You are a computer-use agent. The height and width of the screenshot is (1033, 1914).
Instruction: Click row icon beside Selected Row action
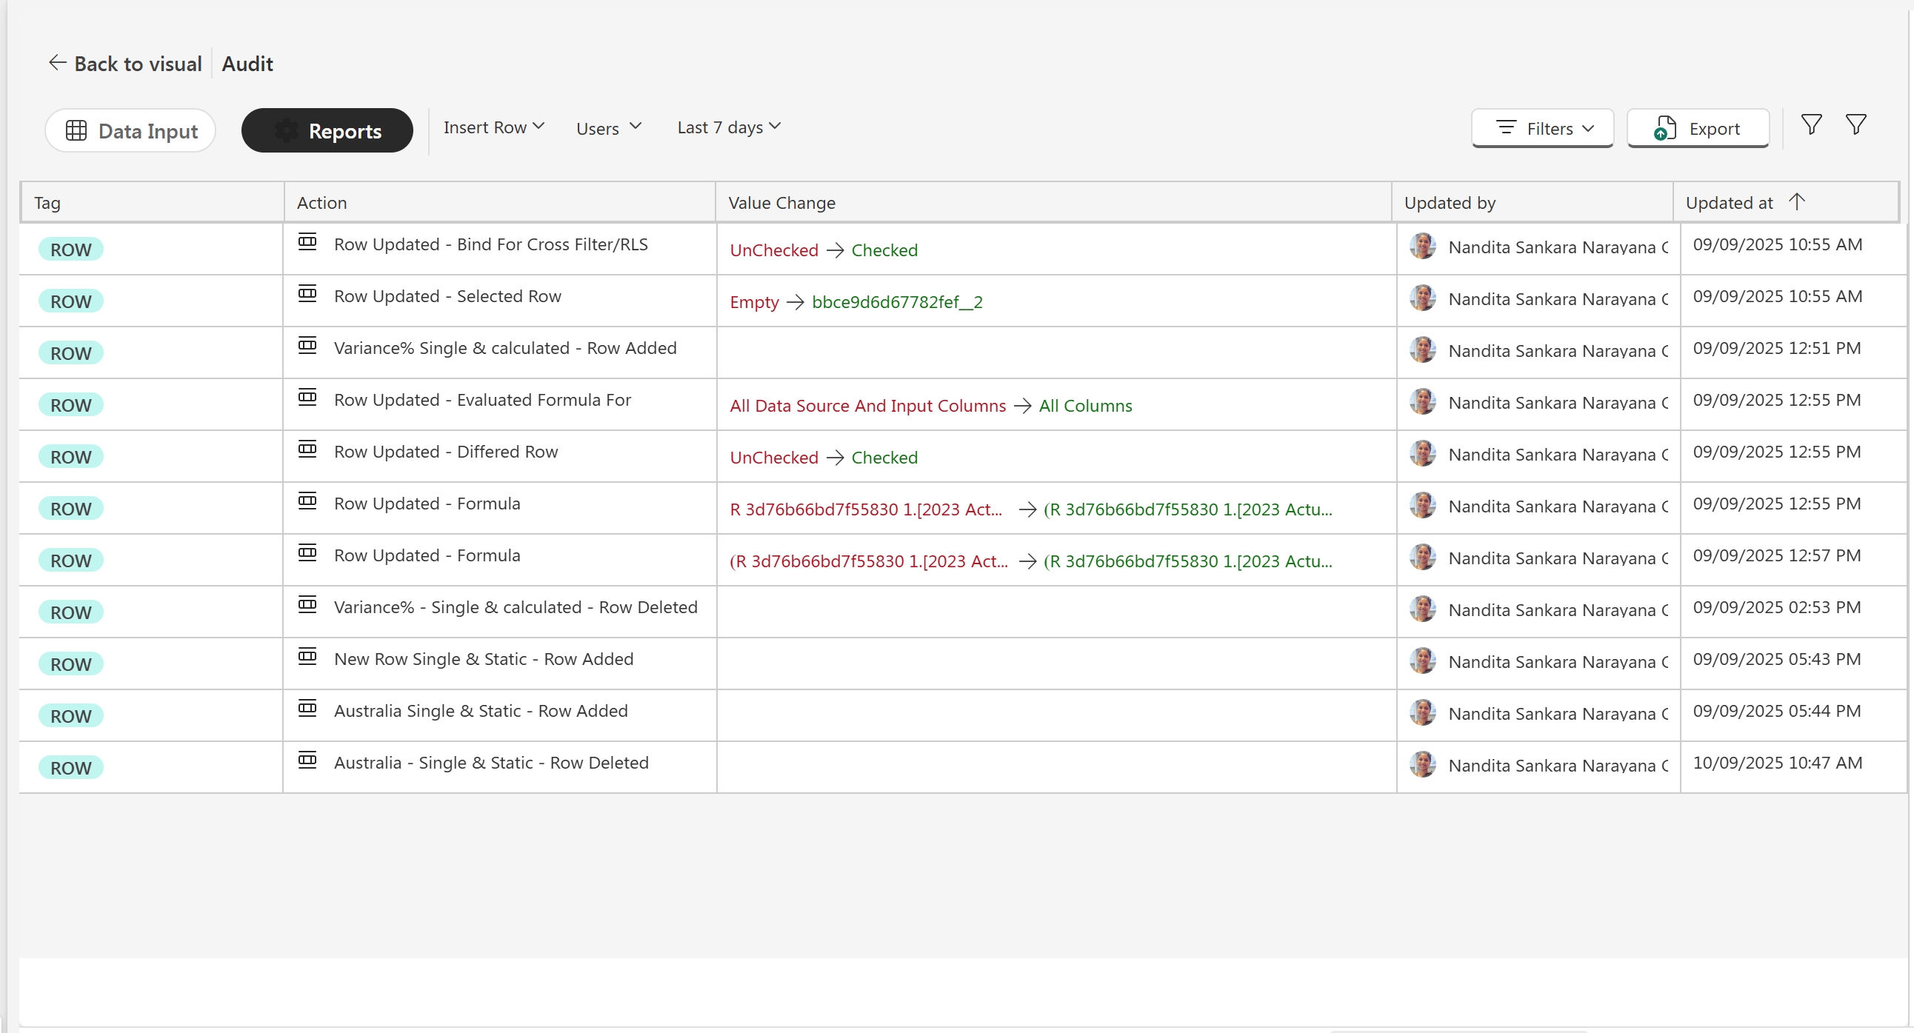click(x=307, y=294)
